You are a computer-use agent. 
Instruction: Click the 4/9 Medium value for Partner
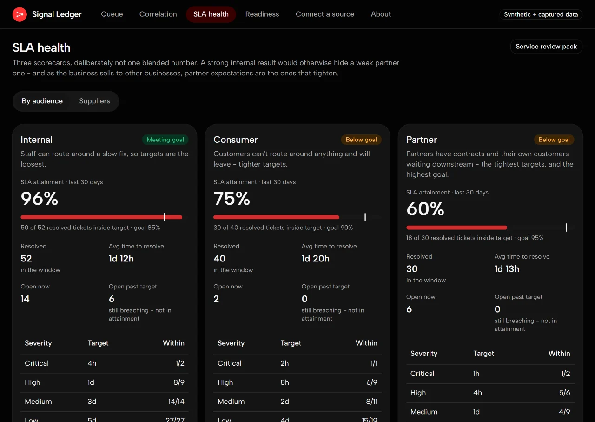pyautogui.click(x=564, y=412)
